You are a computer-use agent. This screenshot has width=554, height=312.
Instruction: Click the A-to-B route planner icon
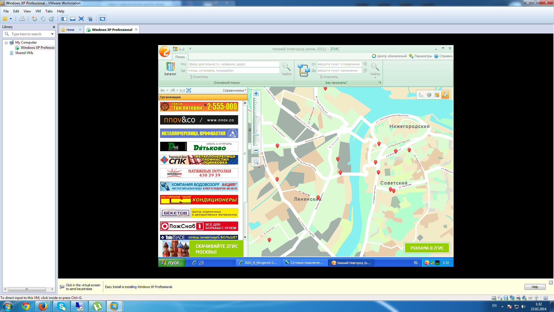click(303, 70)
